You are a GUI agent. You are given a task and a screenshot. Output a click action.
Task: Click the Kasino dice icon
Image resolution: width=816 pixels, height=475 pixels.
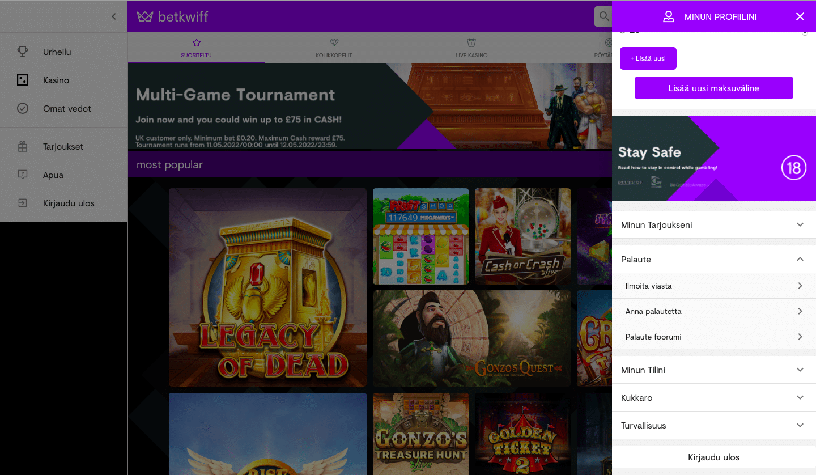[x=23, y=80]
